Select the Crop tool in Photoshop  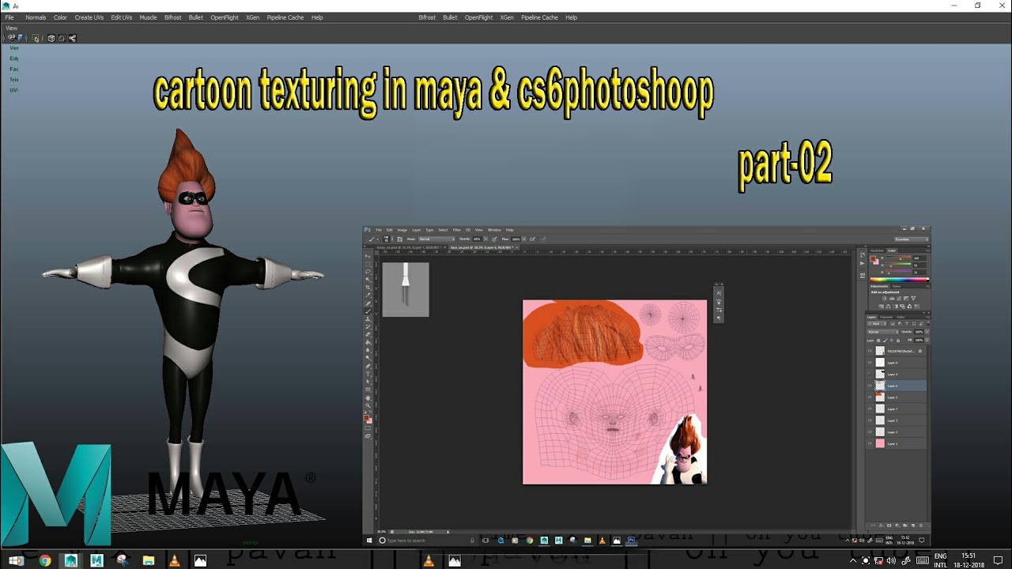[x=368, y=288]
